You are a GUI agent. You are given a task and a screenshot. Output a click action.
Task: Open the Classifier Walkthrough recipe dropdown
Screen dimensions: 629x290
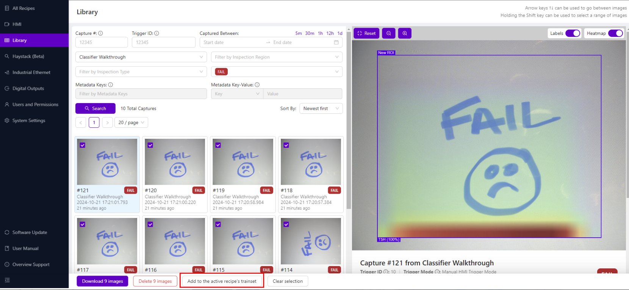[141, 57]
